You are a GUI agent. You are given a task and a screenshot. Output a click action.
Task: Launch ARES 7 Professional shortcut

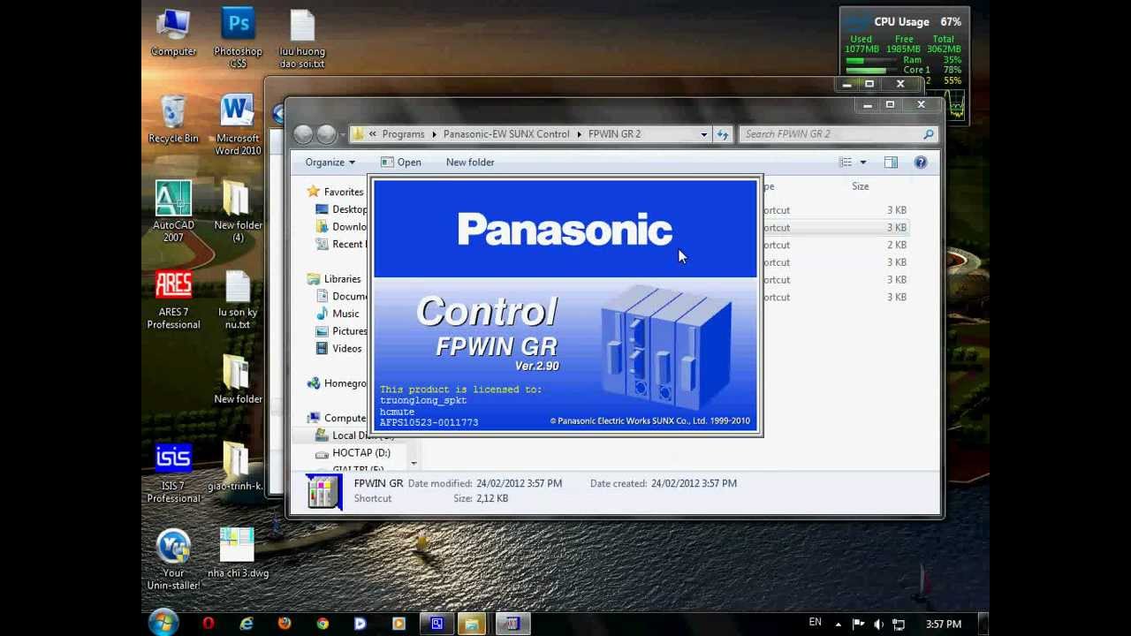(x=173, y=299)
